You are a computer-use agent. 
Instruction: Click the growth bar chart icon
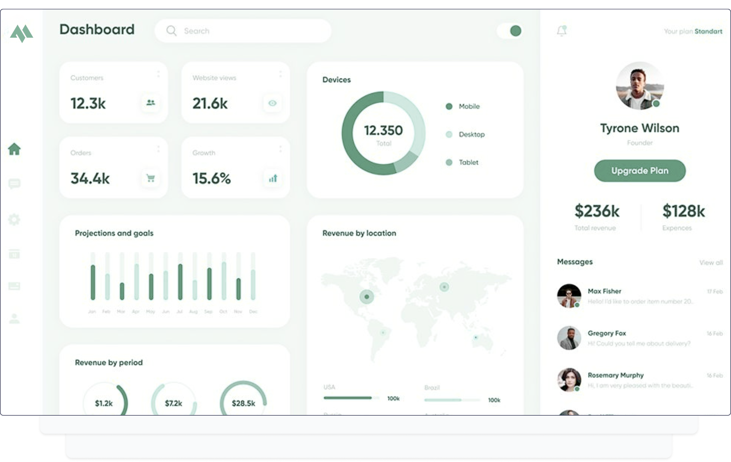273,178
